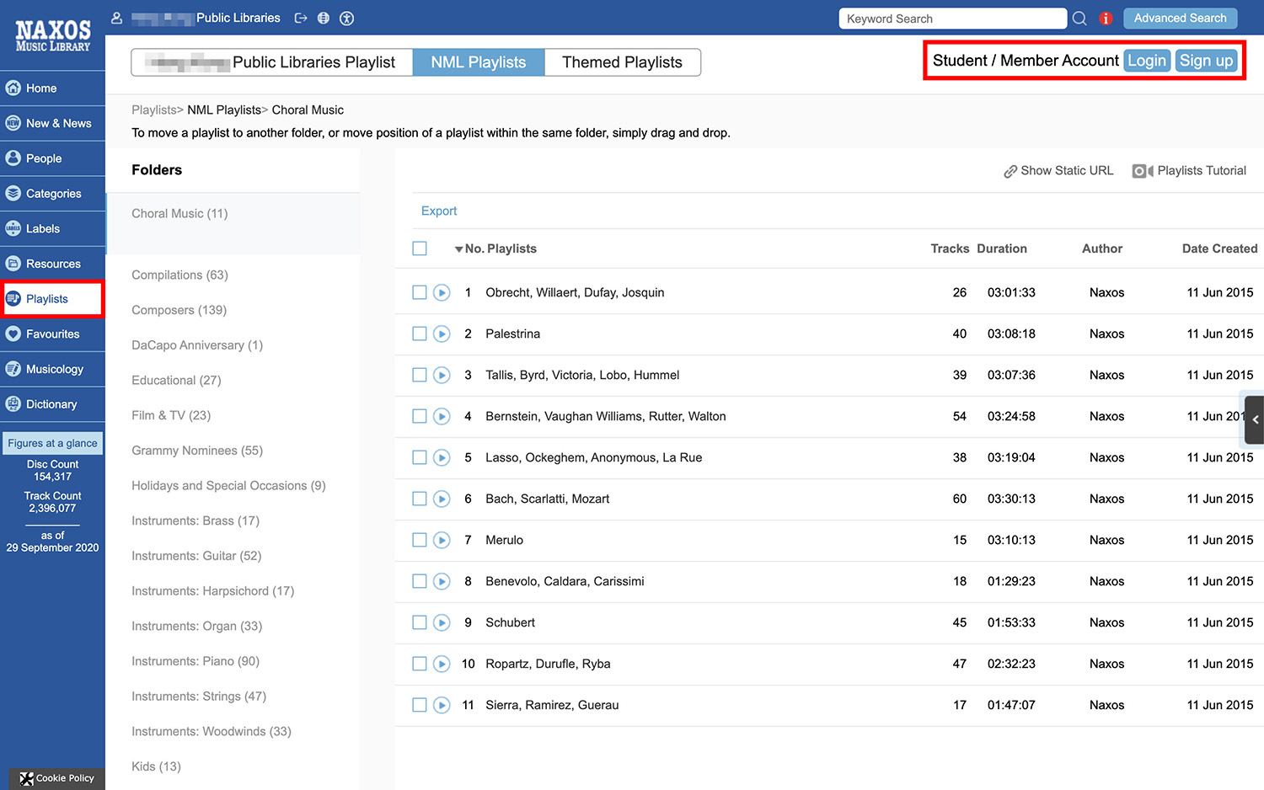Open the Playlists Tutorial video icon
Image resolution: width=1264 pixels, height=790 pixels.
coord(1142,171)
